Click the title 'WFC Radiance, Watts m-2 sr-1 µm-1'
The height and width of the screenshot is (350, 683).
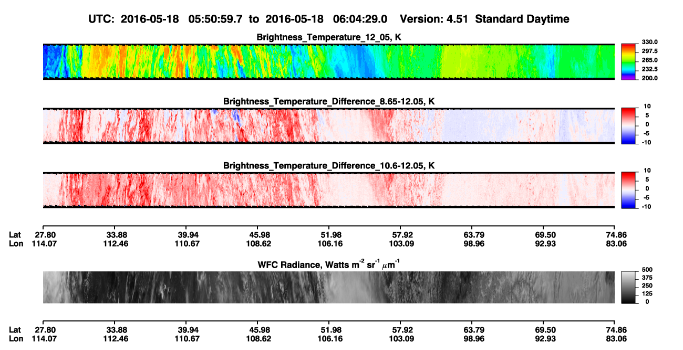click(x=329, y=264)
